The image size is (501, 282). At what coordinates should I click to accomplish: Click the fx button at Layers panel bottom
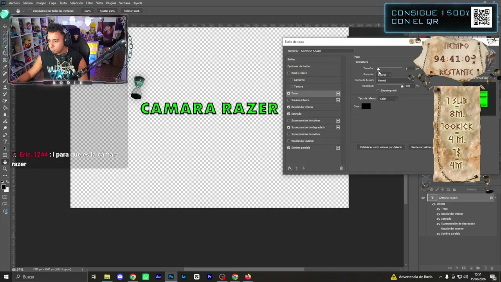tap(457, 268)
